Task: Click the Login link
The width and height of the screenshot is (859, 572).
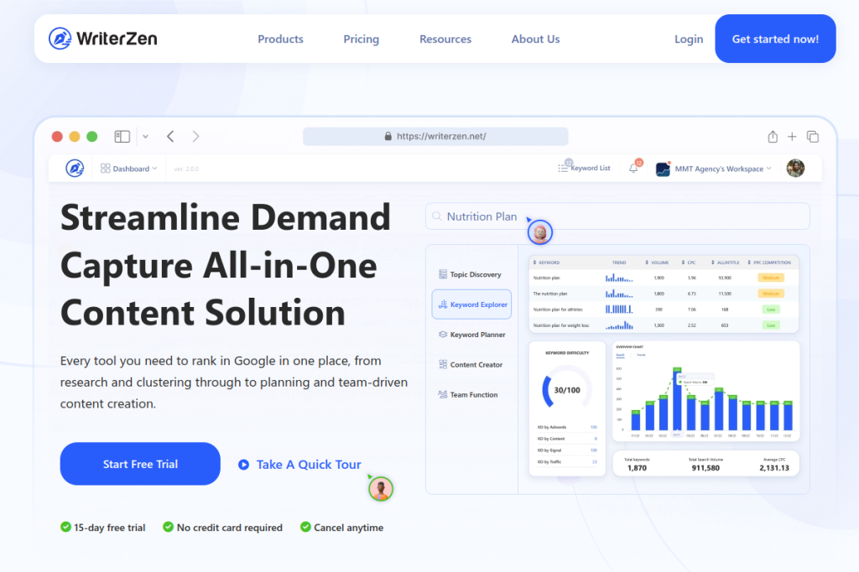Action: click(689, 39)
